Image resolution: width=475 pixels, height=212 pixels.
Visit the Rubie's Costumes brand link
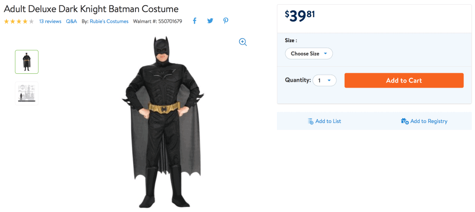click(x=109, y=21)
